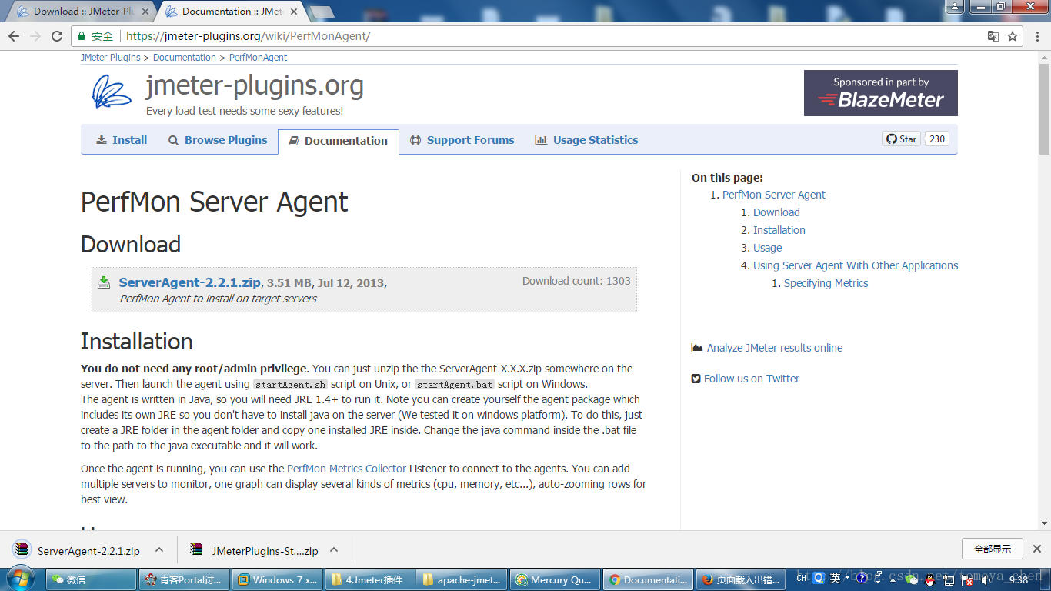This screenshot has width=1051, height=591.
Task: Open the Windows Start menu
Action: click(x=20, y=579)
